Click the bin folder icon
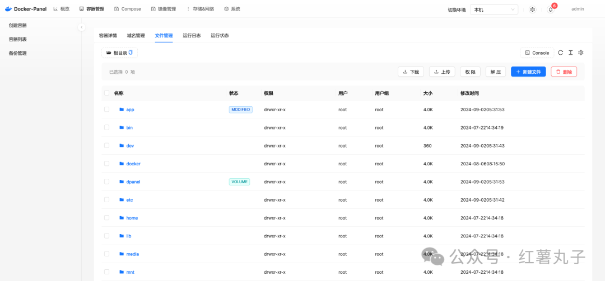The width and height of the screenshot is (605, 281). point(122,127)
